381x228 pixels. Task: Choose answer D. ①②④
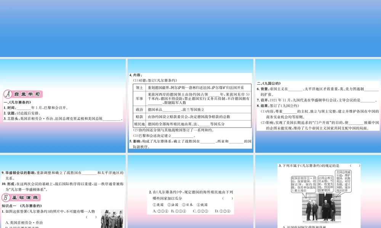223,211
